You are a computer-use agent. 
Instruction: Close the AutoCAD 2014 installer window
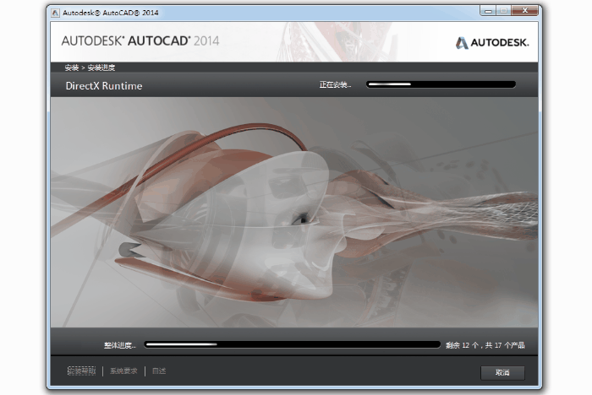coord(524,11)
